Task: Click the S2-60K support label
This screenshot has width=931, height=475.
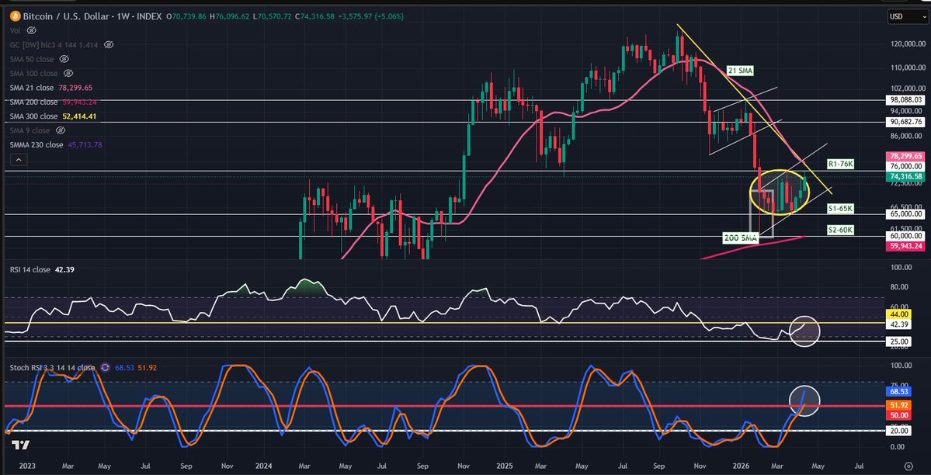Action: point(840,231)
